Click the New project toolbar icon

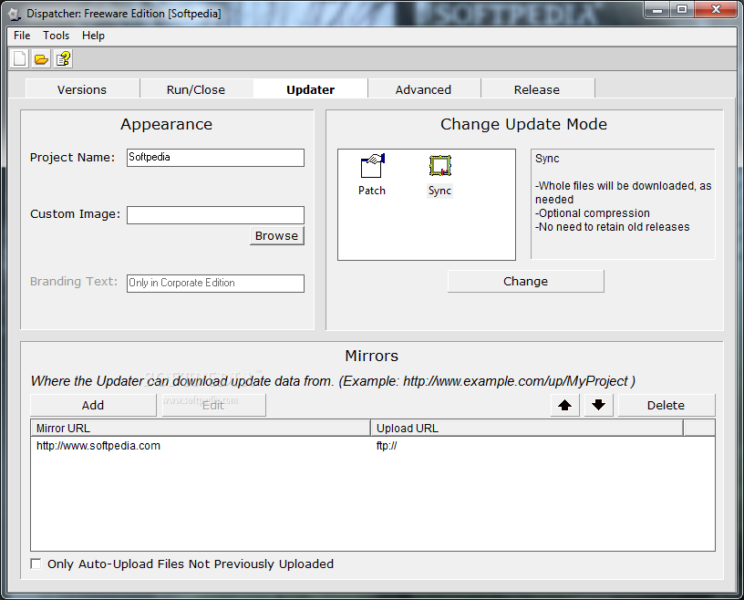(19, 59)
